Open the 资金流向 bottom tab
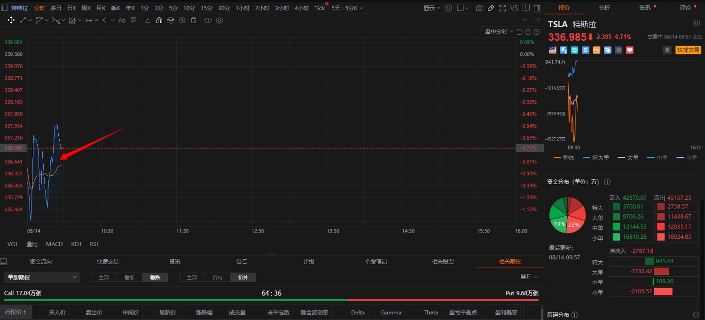The image size is (705, 320). pyautogui.click(x=41, y=262)
